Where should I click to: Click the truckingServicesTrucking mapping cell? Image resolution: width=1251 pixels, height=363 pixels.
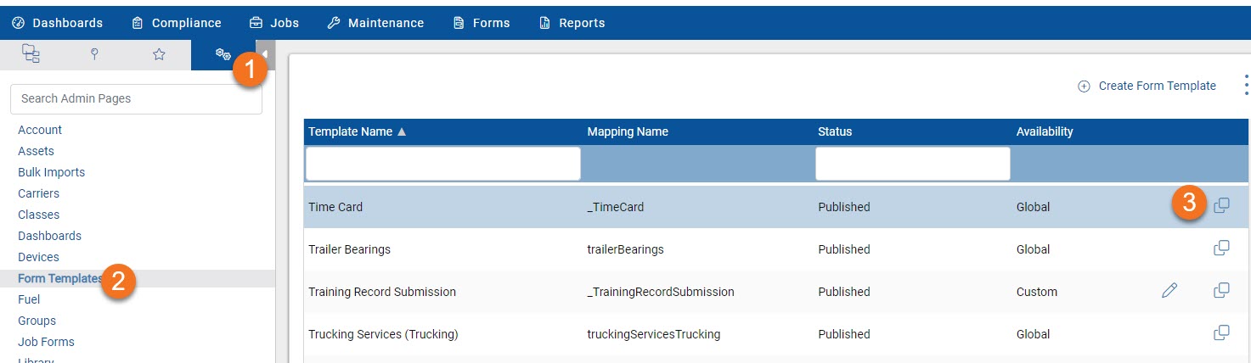click(654, 334)
